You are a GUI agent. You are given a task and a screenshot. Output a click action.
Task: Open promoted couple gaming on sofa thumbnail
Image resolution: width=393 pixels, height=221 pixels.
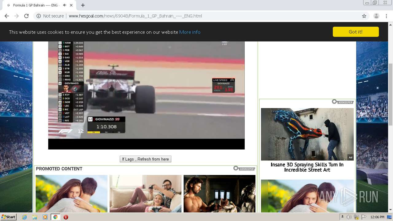tap(146, 193)
